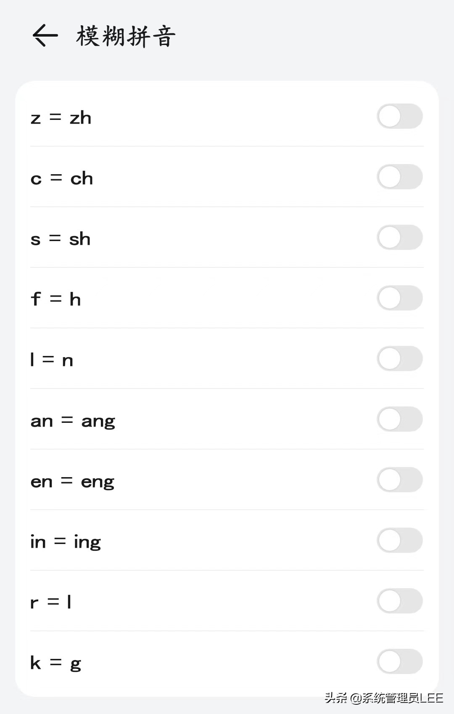Tap the f = h label text

click(55, 300)
